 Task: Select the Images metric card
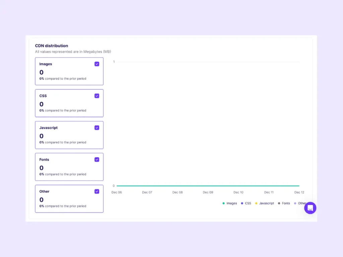69,71
